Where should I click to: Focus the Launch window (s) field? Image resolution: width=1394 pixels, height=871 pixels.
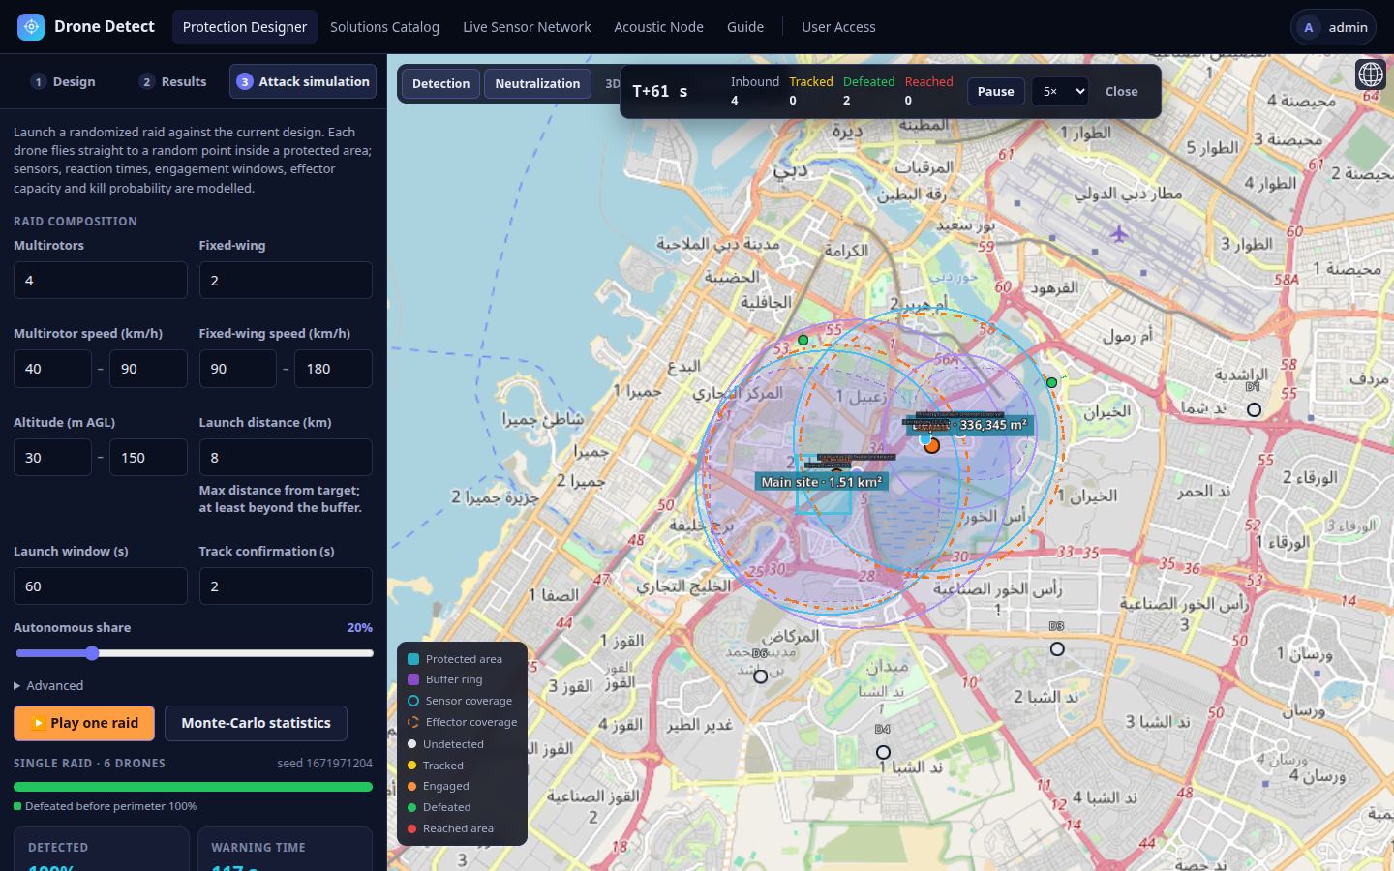coord(101,586)
